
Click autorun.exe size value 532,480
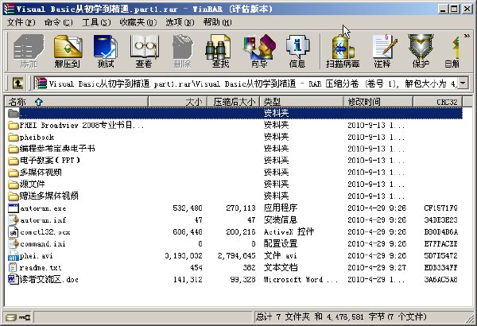[x=188, y=208]
